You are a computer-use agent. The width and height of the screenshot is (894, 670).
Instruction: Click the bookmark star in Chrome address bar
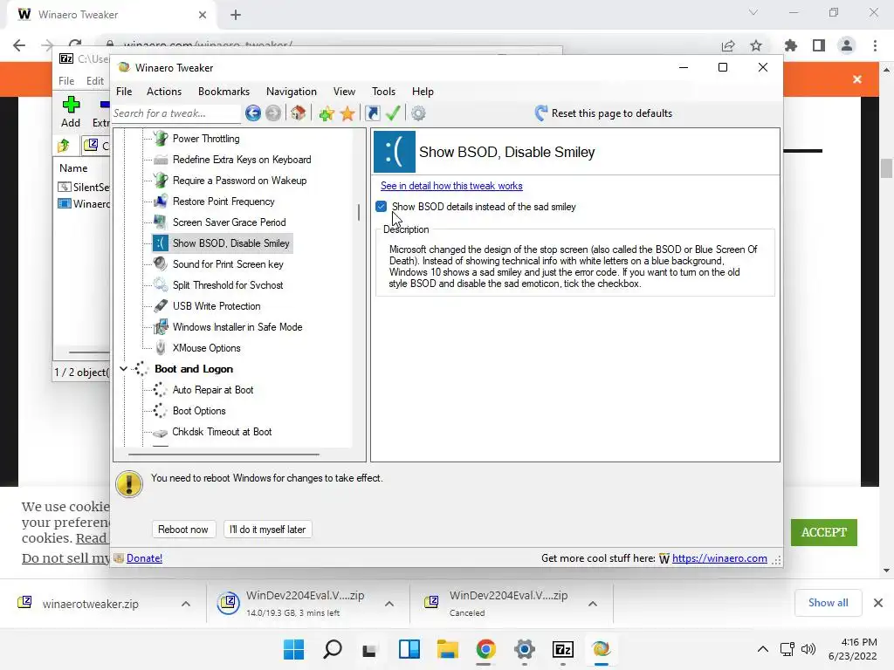point(756,45)
